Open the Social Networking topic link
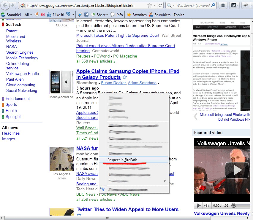The width and height of the screenshot is (253, 220). (22, 90)
